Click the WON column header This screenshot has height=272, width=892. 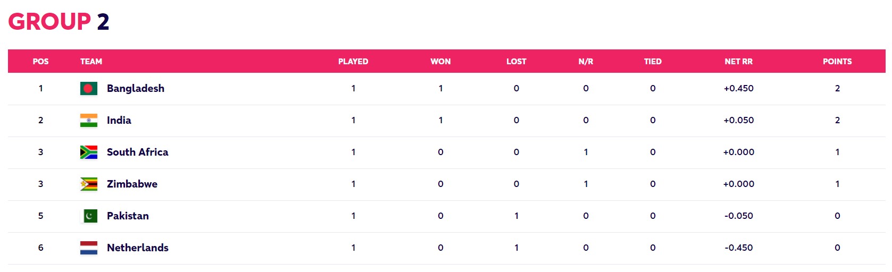point(440,62)
